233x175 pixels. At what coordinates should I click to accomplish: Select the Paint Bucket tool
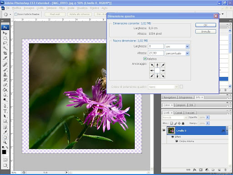pyautogui.click(x=5, y=90)
